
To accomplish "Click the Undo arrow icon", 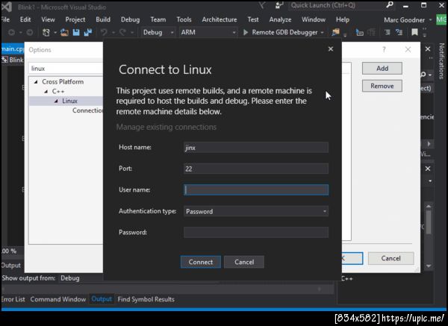I will click(104, 33).
